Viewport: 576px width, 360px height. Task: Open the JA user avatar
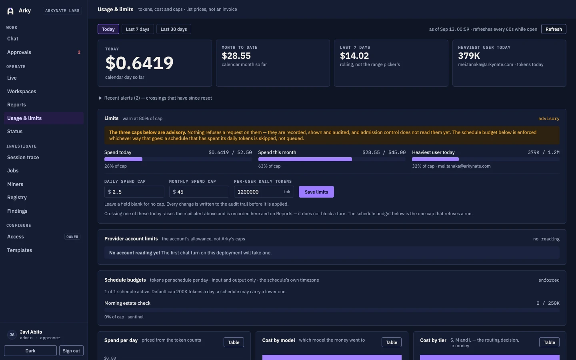pos(12,335)
